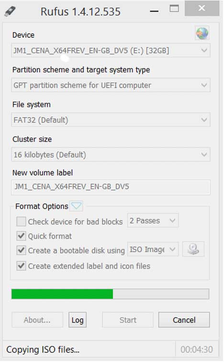Image resolution: width=224 pixels, height=362 pixels.
Task: Toggle Create a bootable disk using
Action: click(x=21, y=250)
